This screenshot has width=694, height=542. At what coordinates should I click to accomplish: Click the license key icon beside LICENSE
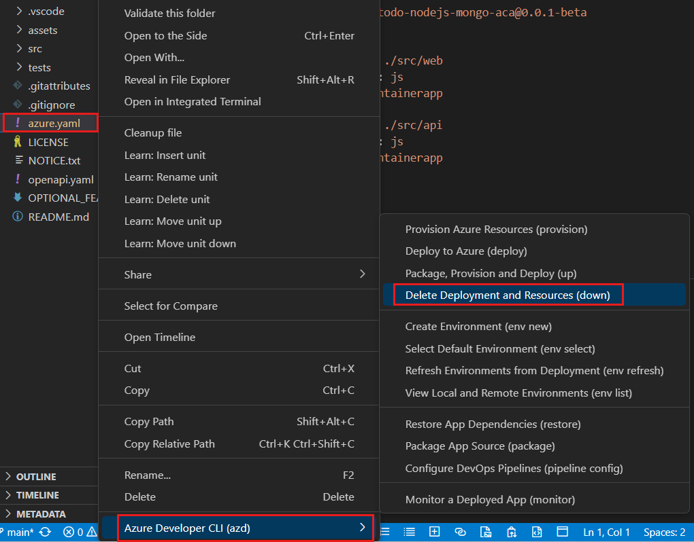point(18,142)
